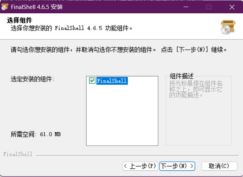Cancel the installation with 取消(C)
This screenshot has width=243, height=177.
[219, 166]
